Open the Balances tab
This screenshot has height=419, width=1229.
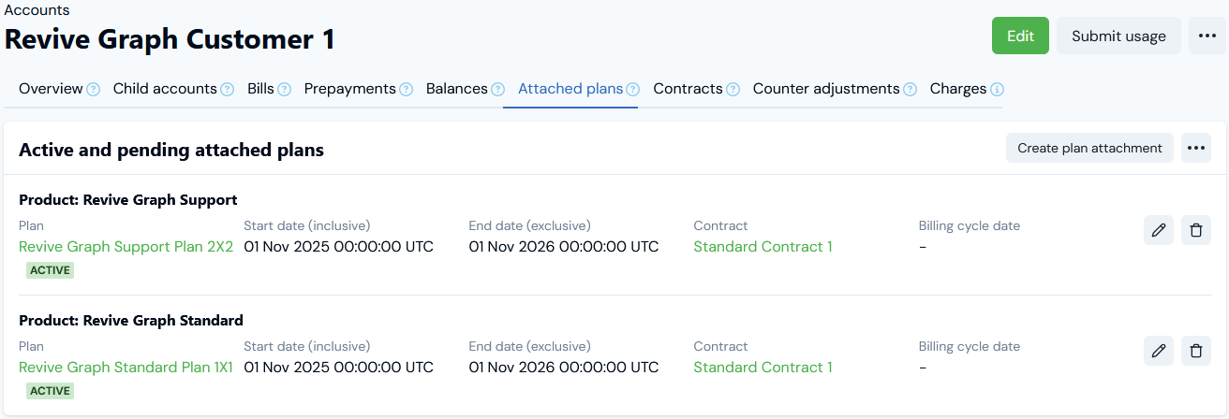(456, 89)
